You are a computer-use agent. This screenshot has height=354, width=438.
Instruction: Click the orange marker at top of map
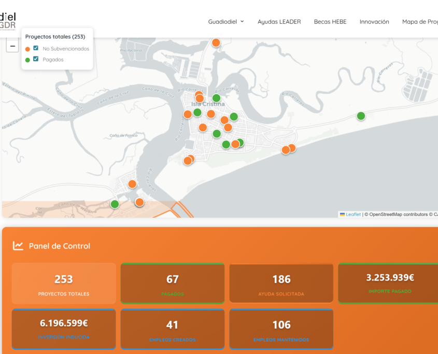[216, 42]
